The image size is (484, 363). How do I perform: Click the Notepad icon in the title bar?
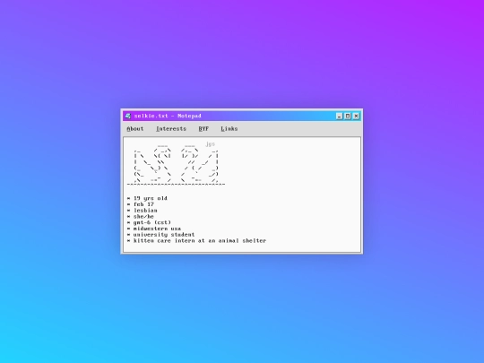click(x=128, y=116)
